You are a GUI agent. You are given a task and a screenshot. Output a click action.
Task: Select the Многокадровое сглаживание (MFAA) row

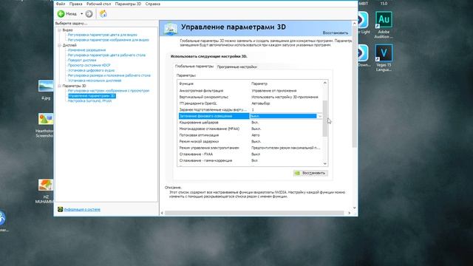pyautogui.click(x=251, y=129)
